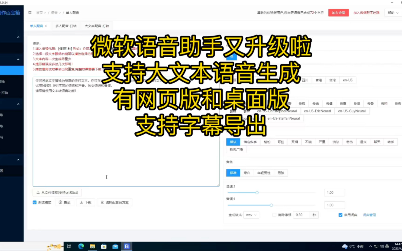Choose the en-US-SteffanNeural voice

pyautogui.click(x=284, y=118)
